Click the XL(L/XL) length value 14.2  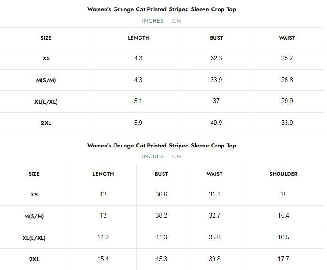click(103, 237)
